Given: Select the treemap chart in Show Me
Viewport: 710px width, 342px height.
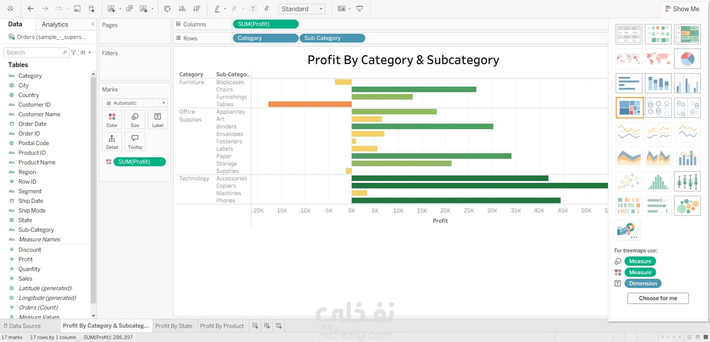Looking at the screenshot, I should pos(629,108).
